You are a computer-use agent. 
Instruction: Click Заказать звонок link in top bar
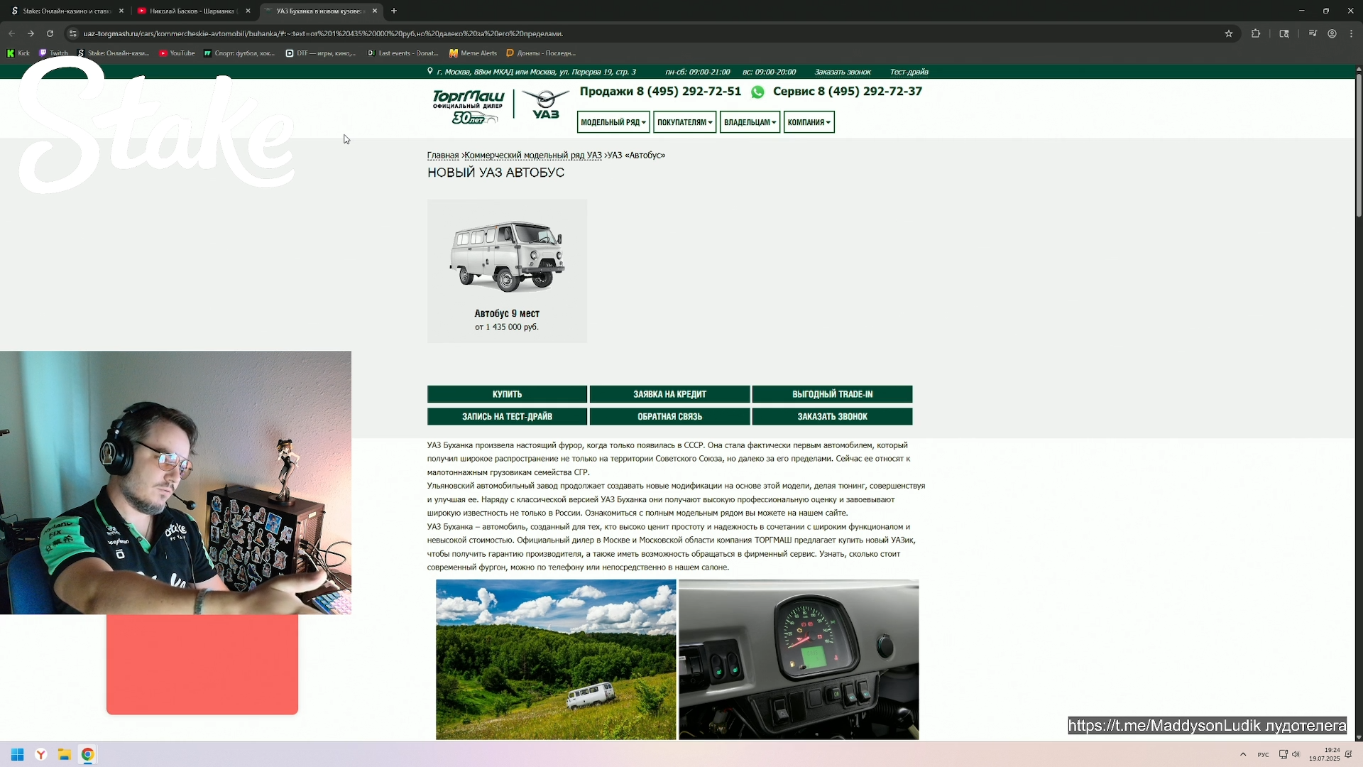click(842, 72)
